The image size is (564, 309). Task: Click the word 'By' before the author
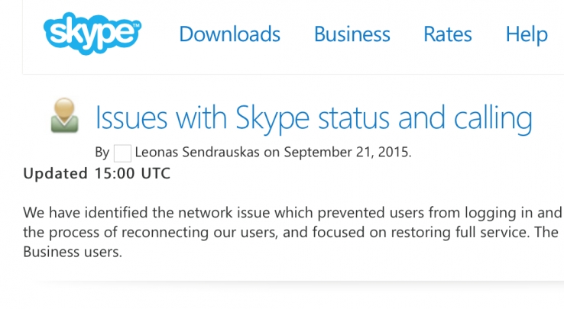coord(102,152)
